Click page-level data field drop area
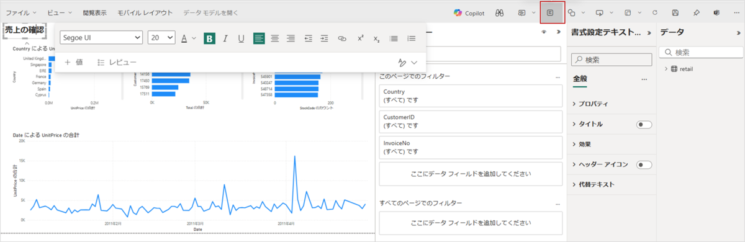 click(471, 174)
